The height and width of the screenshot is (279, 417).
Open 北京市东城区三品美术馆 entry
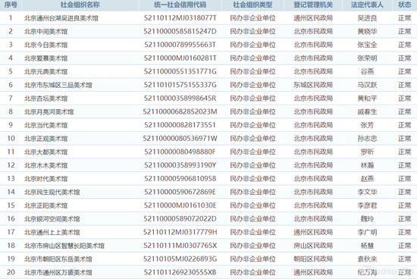(x=58, y=85)
